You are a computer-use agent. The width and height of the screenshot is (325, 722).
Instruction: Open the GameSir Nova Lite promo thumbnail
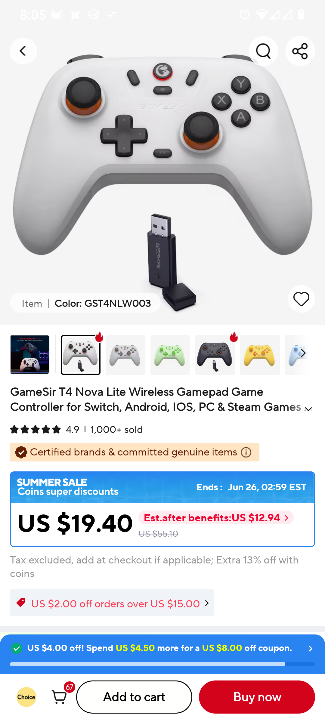point(29,354)
